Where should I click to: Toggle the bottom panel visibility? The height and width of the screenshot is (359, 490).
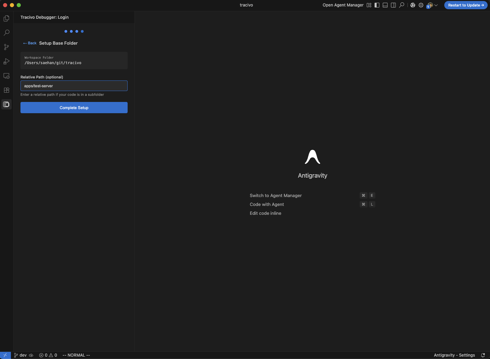click(x=385, y=5)
